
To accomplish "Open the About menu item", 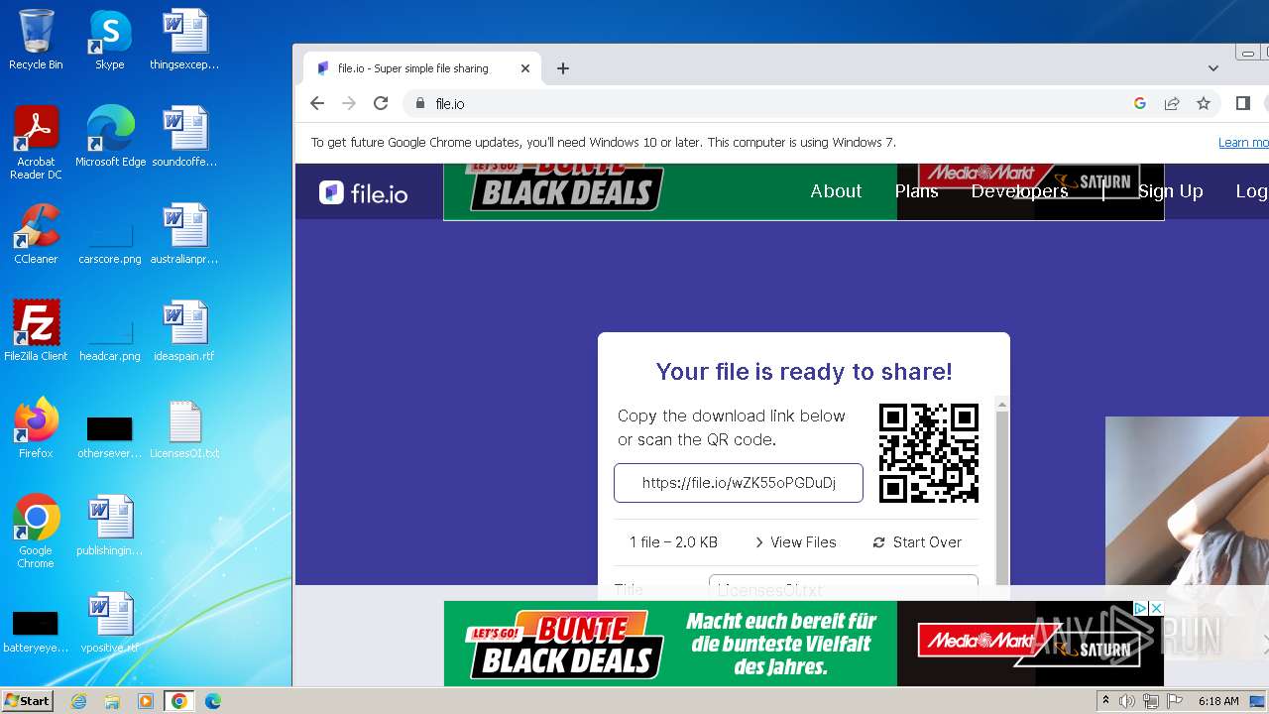I will 836,191.
